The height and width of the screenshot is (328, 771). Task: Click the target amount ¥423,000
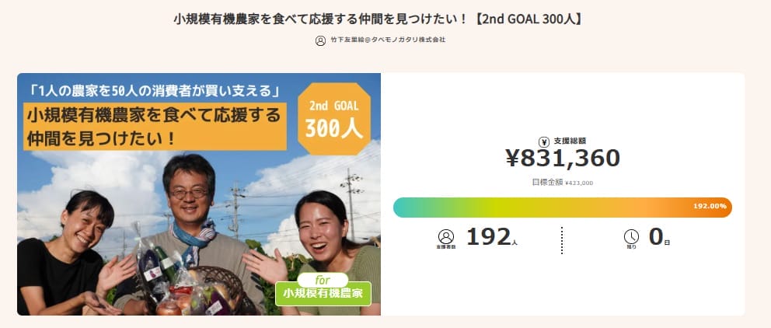576,183
